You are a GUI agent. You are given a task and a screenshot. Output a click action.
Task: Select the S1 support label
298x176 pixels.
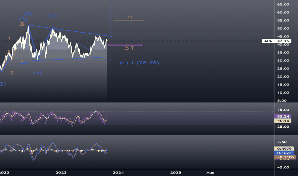click(129, 48)
